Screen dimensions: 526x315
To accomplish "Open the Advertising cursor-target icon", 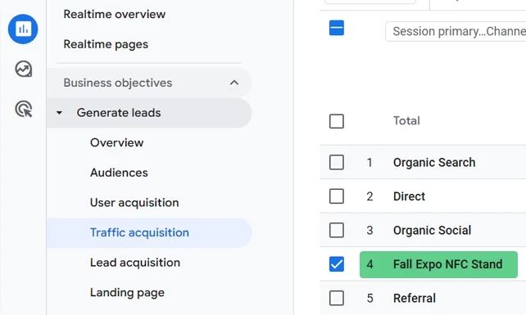I will point(24,109).
